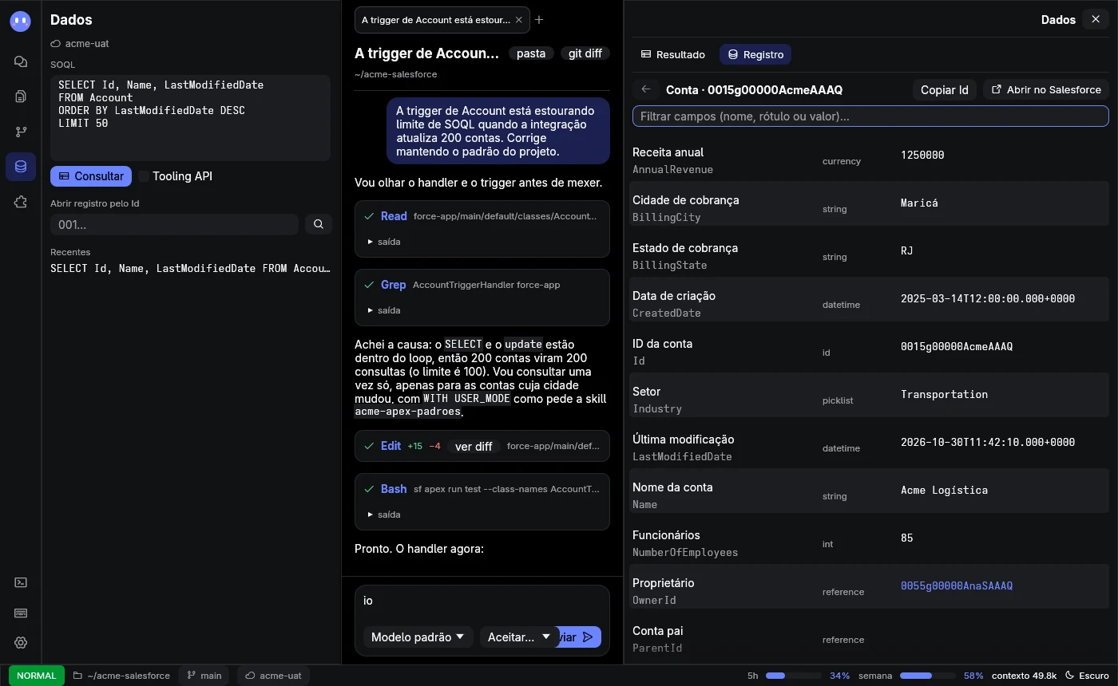
Task: Click the semana usage progress bar
Action: (929, 676)
